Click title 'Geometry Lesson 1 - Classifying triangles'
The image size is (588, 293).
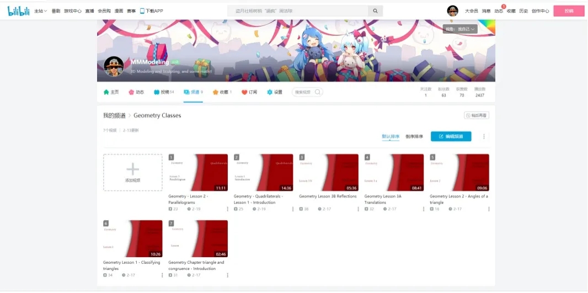click(132, 265)
